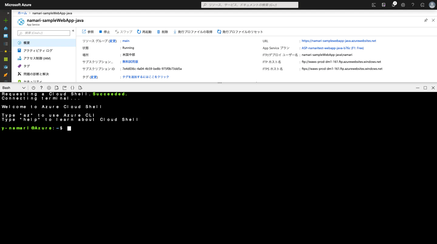
Task: Click the FTPS host name value
Action: (342, 69)
